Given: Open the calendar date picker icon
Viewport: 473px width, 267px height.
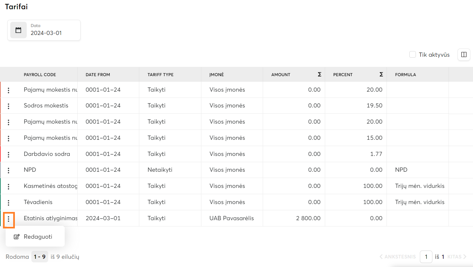Looking at the screenshot, I should pos(18,30).
